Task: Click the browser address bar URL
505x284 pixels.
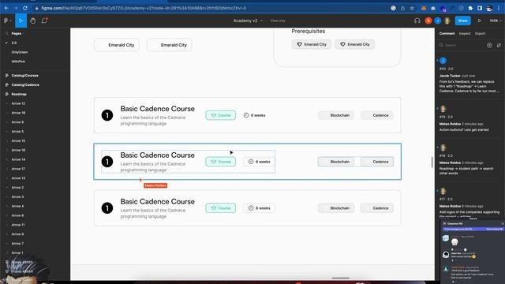Action: [144, 8]
